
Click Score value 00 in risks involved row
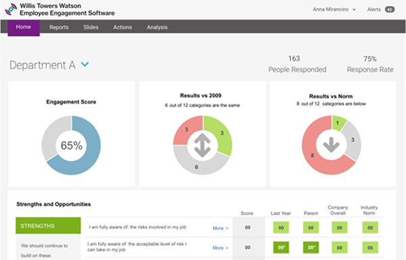click(x=248, y=227)
